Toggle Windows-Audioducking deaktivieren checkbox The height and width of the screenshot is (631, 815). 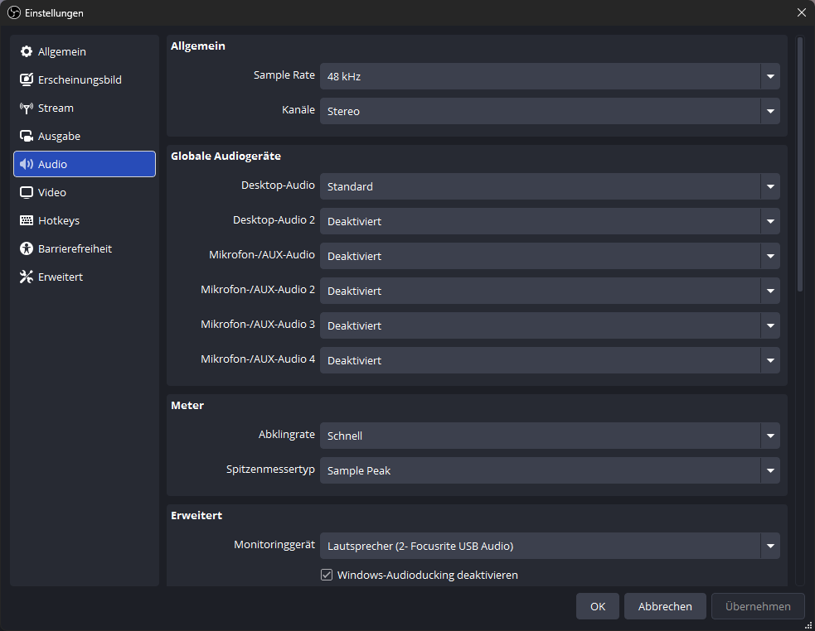(327, 575)
